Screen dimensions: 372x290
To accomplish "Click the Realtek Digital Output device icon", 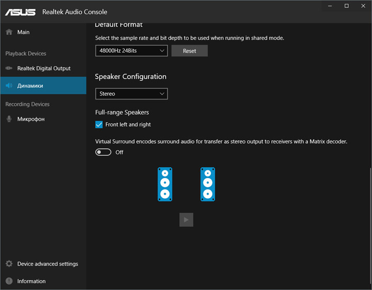I will (9, 68).
